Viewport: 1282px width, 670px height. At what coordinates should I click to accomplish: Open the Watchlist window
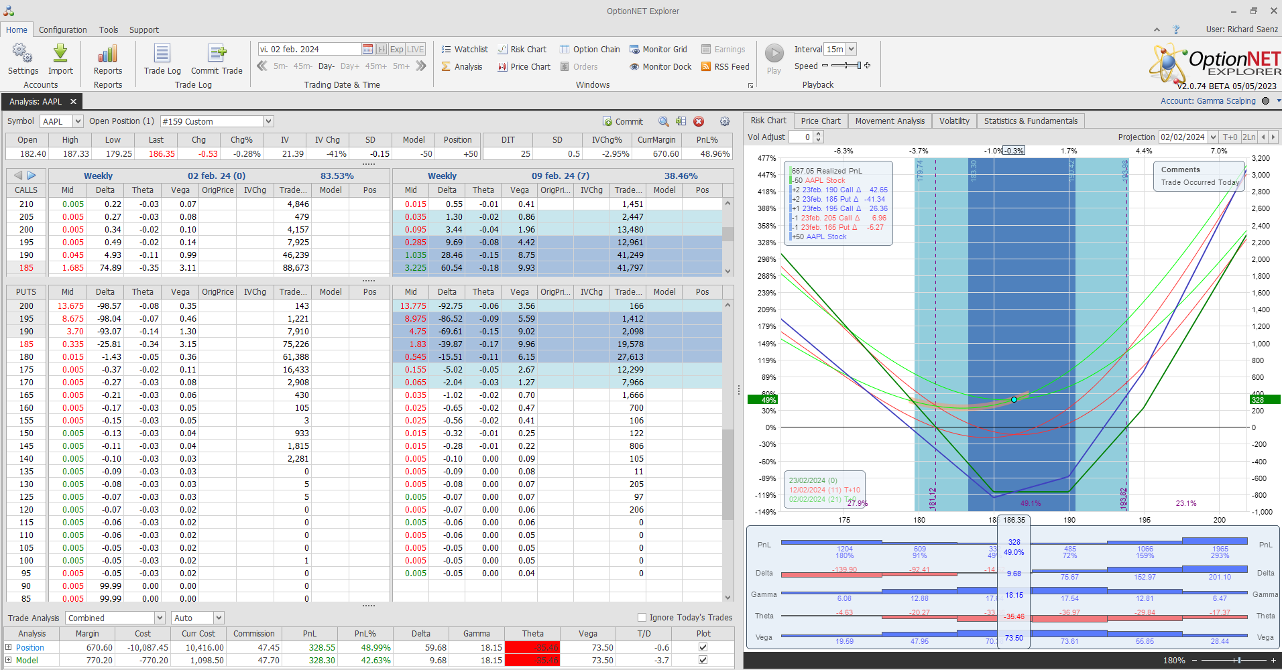(465, 49)
